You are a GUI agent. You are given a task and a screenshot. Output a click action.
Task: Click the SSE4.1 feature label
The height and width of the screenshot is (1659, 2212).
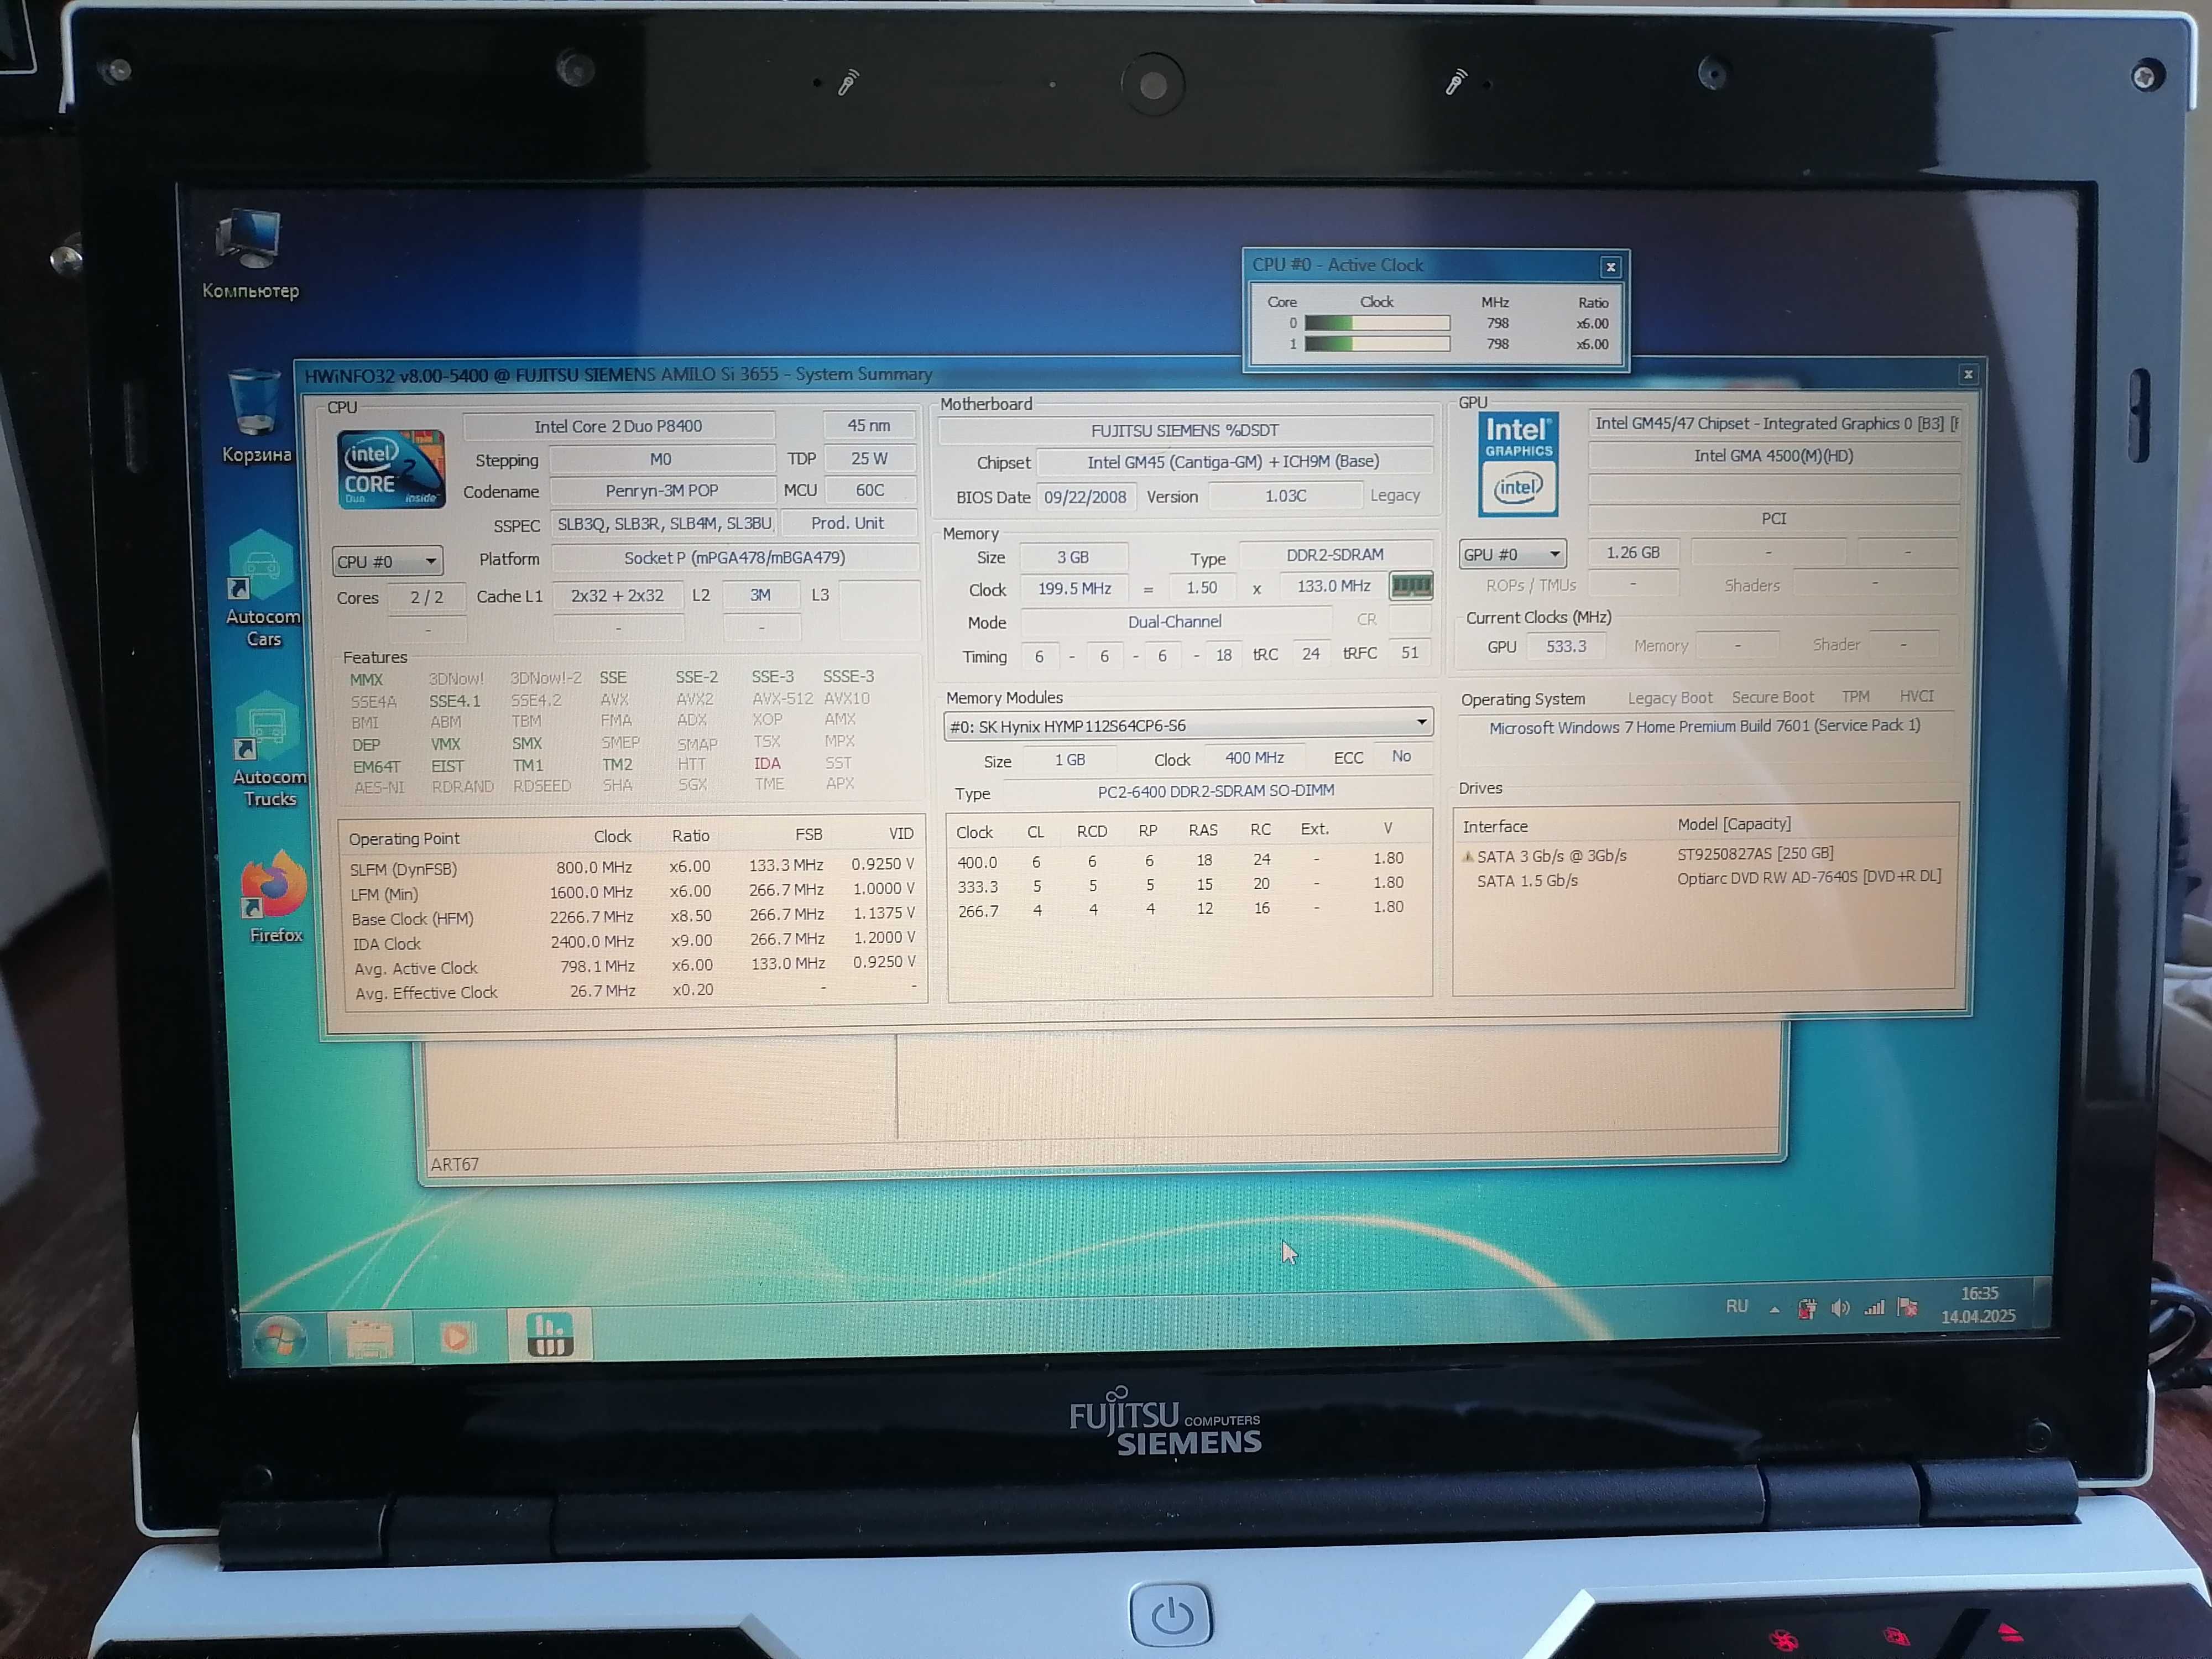tap(455, 701)
